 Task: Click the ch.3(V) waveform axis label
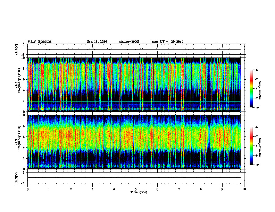coord(17,178)
